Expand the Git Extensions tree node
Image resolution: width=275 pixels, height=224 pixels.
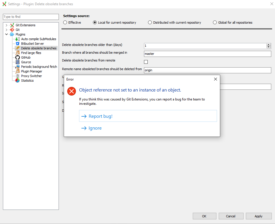coord(6,25)
